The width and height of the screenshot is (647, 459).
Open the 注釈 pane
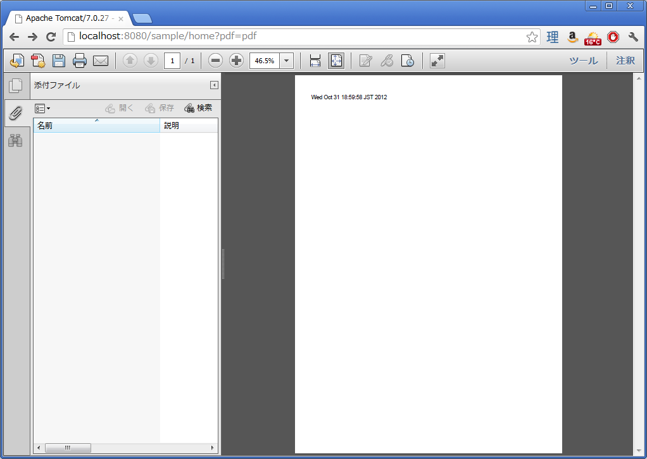pyautogui.click(x=625, y=61)
